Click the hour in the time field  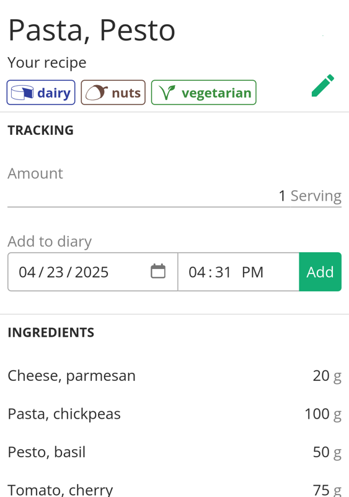(197, 272)
